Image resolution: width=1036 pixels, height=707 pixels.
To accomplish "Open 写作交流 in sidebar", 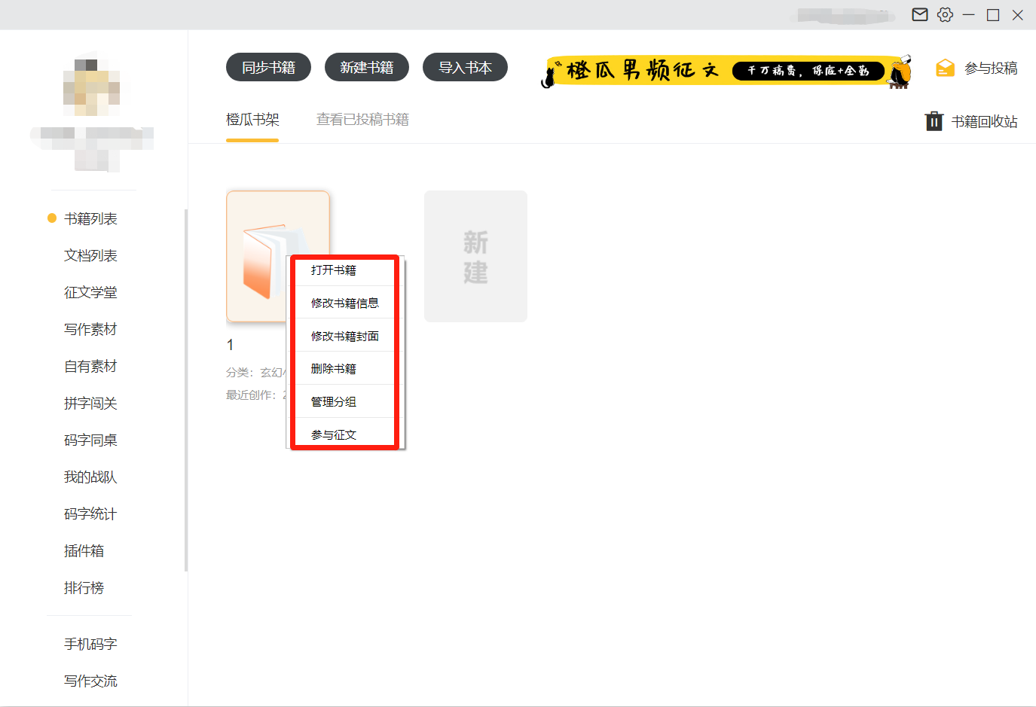I will [90, 681].
